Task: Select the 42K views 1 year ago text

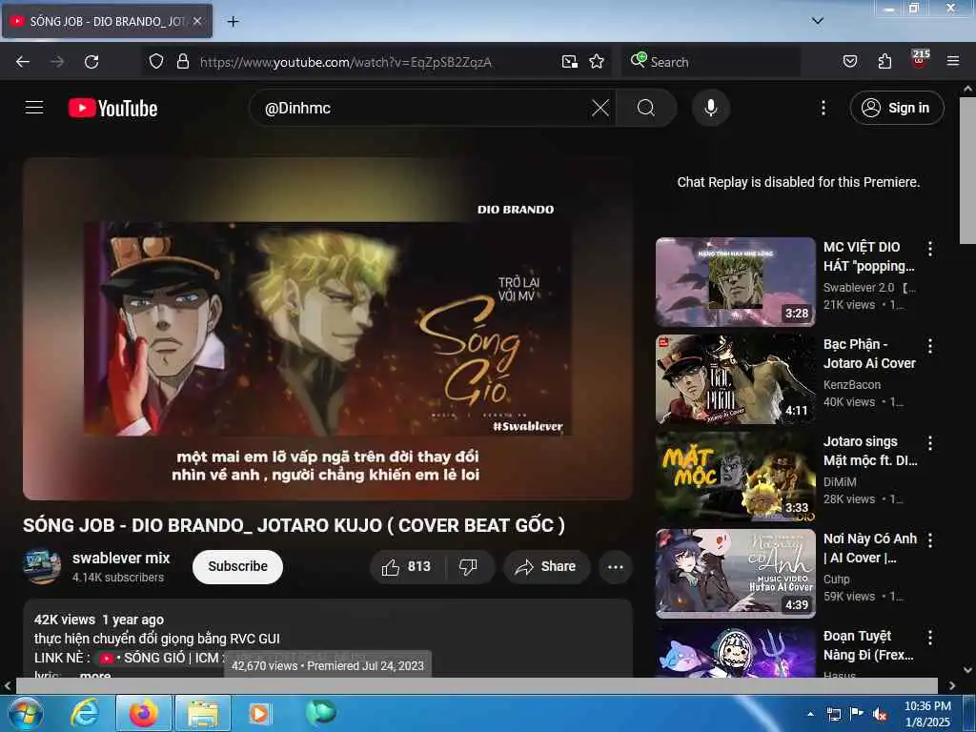Action: [x=99, y=620]
